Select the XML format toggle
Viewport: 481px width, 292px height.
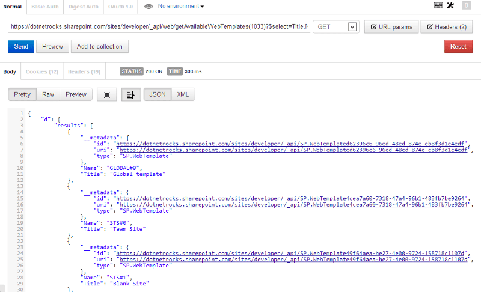point(183,94)
